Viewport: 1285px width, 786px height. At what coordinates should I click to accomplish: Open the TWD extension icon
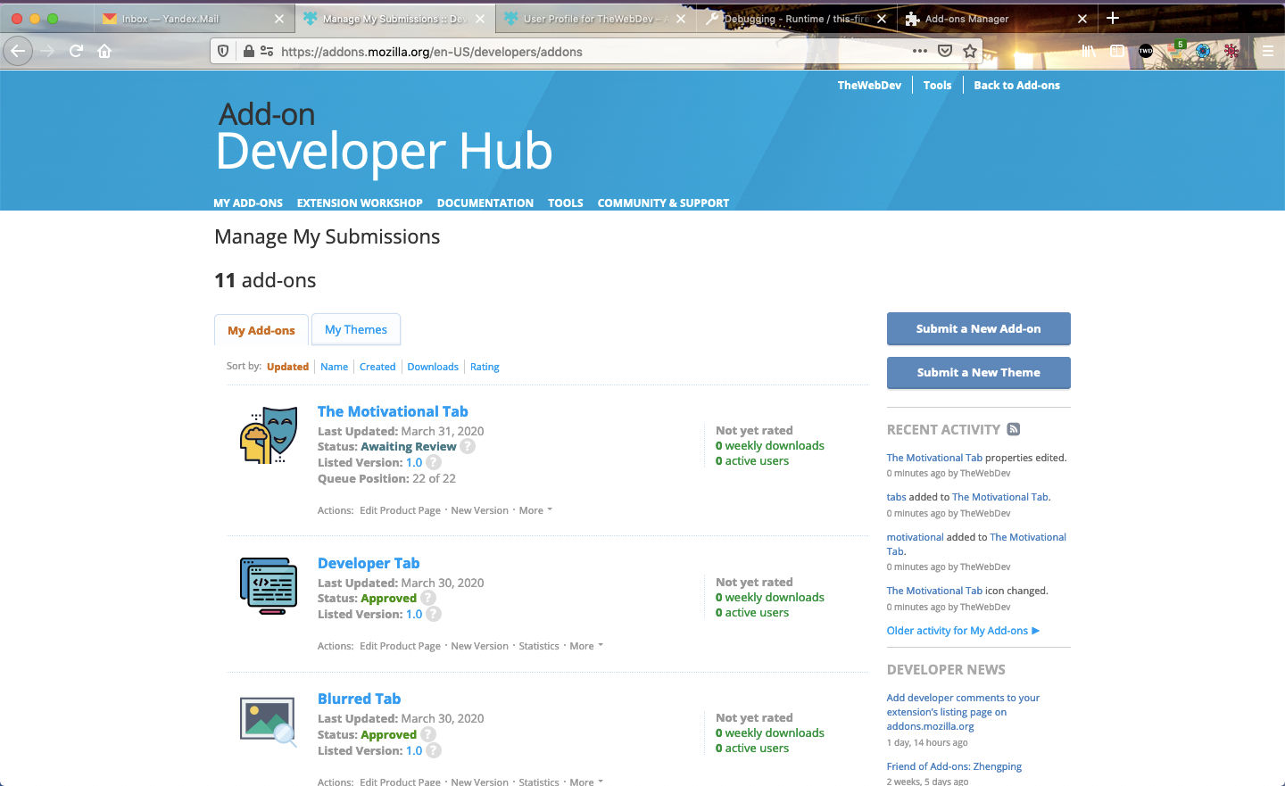[x=1146, y=51]
